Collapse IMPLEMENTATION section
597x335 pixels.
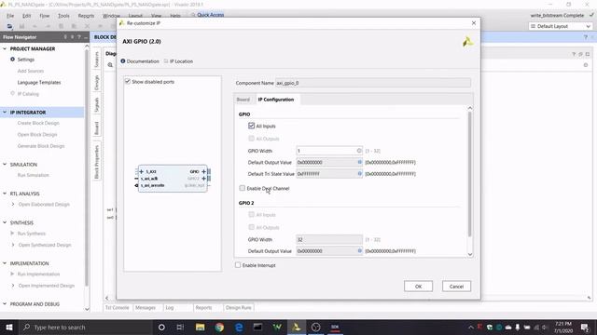point(5,263)
